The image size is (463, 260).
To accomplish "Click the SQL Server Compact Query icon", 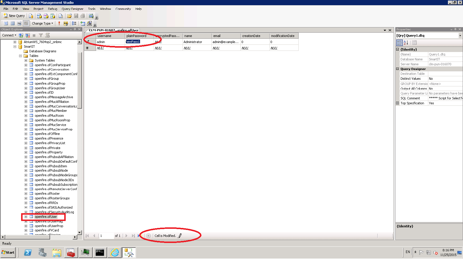I will click(x=60, y=16).
